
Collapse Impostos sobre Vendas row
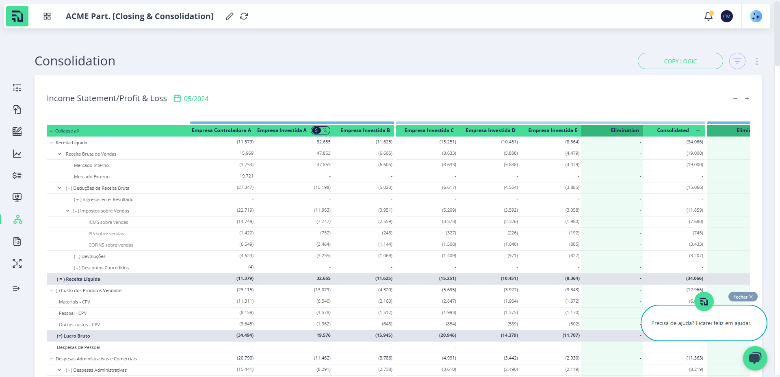tap(67, 211)
